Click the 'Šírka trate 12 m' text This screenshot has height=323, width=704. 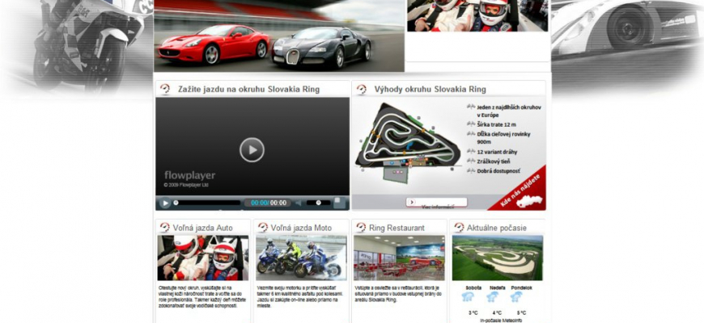click(497, 124)
